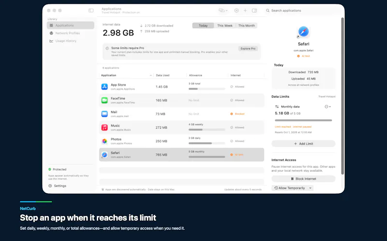387x241 pixels.
Task: Click the Travel Hotspot profile label
Action: tap(327, 97)
